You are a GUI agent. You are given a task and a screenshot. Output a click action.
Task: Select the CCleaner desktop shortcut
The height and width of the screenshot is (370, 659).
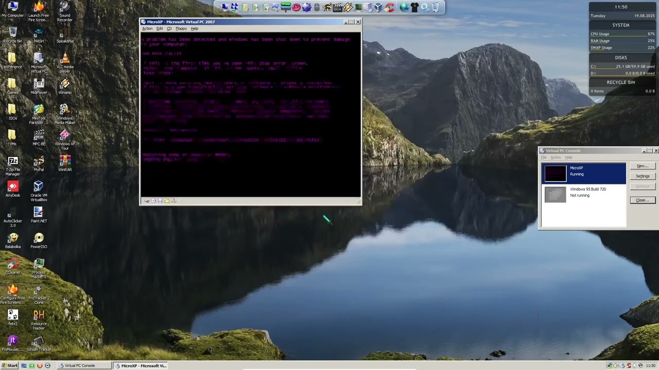13,267
